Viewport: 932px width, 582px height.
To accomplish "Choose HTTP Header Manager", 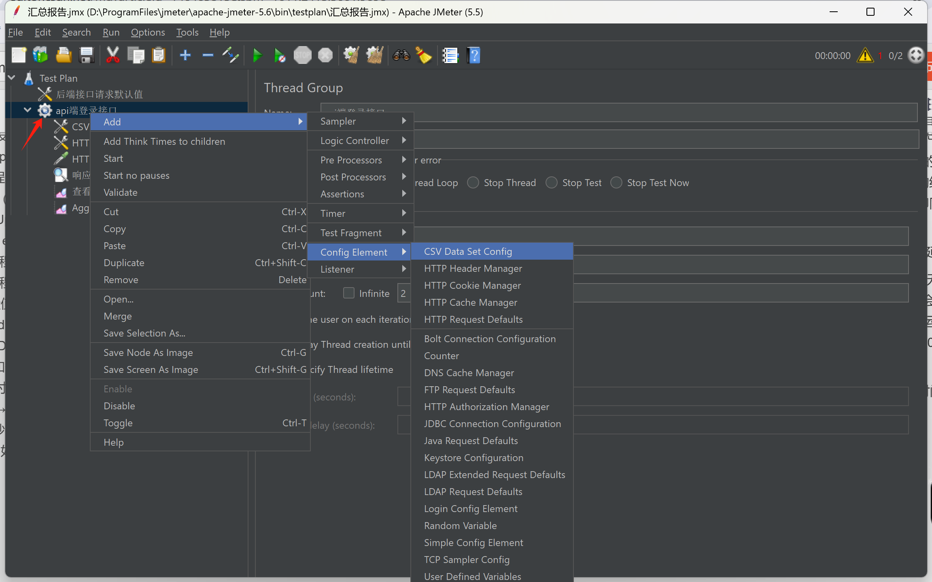I will click(492, 269).
